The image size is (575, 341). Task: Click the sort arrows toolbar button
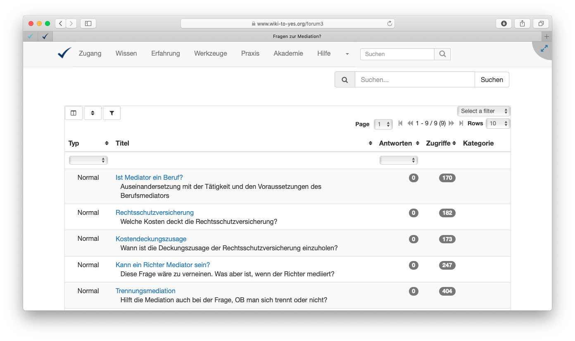point(93,113)
